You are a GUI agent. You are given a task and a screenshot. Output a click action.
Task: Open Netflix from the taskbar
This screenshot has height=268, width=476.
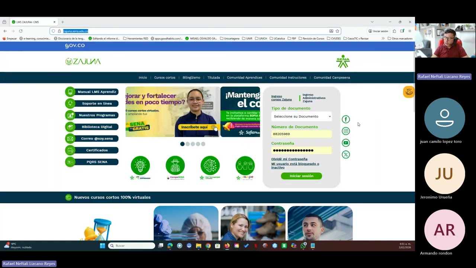click(x=255, y=246)
